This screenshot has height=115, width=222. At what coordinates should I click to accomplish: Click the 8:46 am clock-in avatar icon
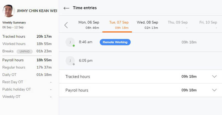(70, 42)
